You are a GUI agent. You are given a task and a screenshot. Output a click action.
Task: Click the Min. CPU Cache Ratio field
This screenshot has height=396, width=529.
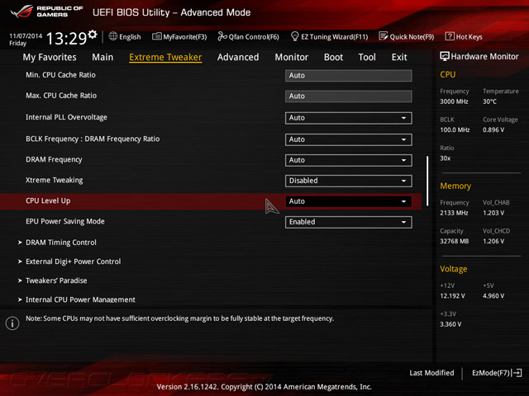(348, 75)
